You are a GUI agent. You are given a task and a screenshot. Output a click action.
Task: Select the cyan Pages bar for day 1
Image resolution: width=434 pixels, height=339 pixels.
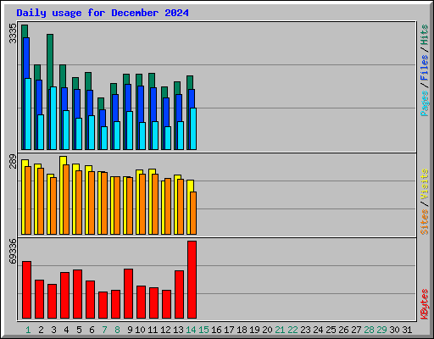(x=28, y=114)
